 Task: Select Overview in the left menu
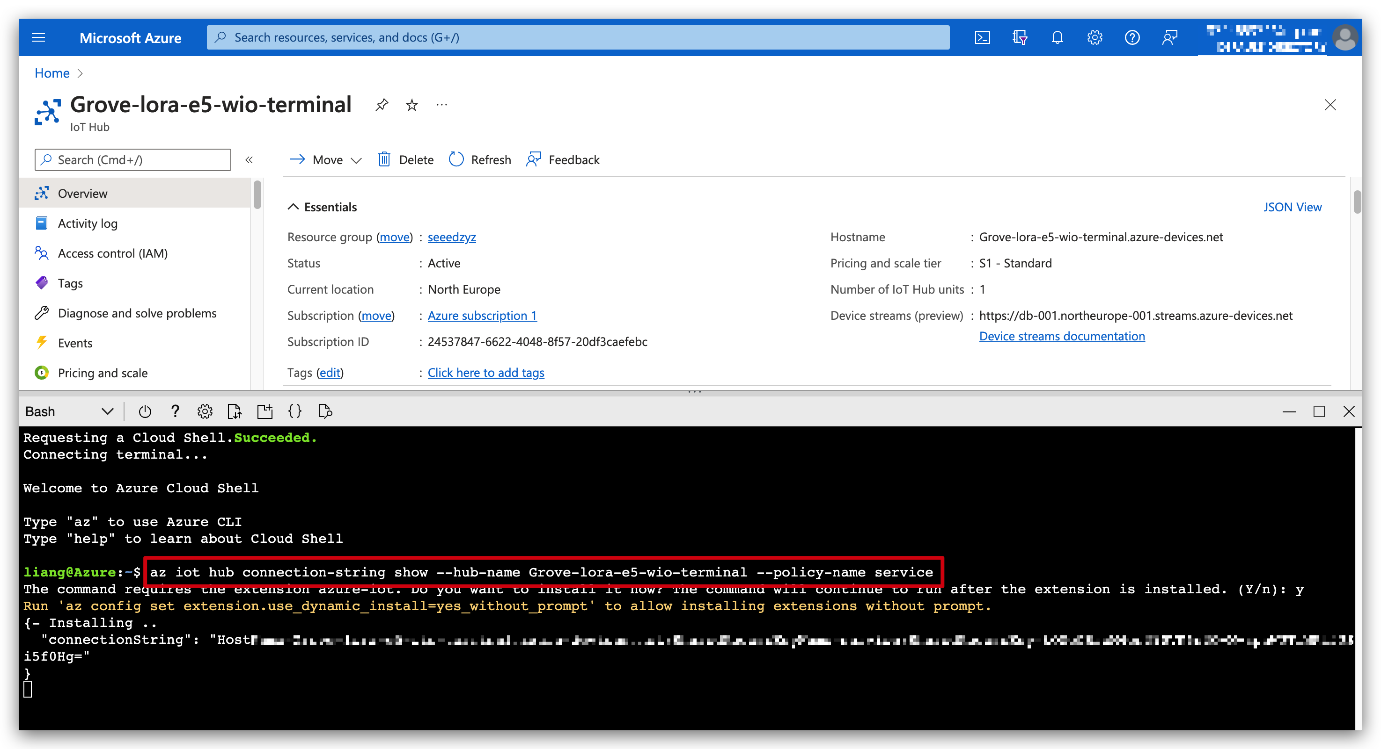tap(135, 193)
